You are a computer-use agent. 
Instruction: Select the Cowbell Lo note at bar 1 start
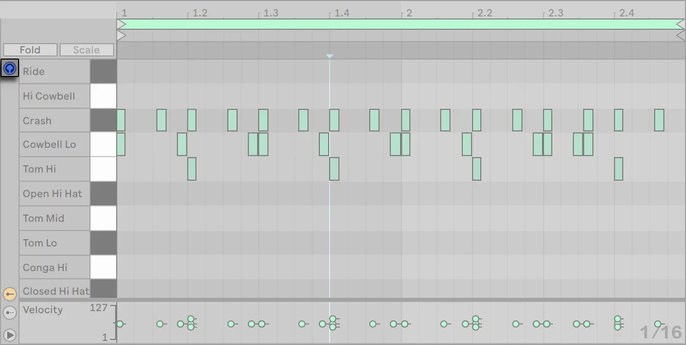pyautogui.click(x=121, y=144)
